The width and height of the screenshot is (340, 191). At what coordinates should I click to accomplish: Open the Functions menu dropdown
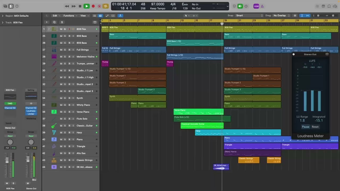click(70, 16)
